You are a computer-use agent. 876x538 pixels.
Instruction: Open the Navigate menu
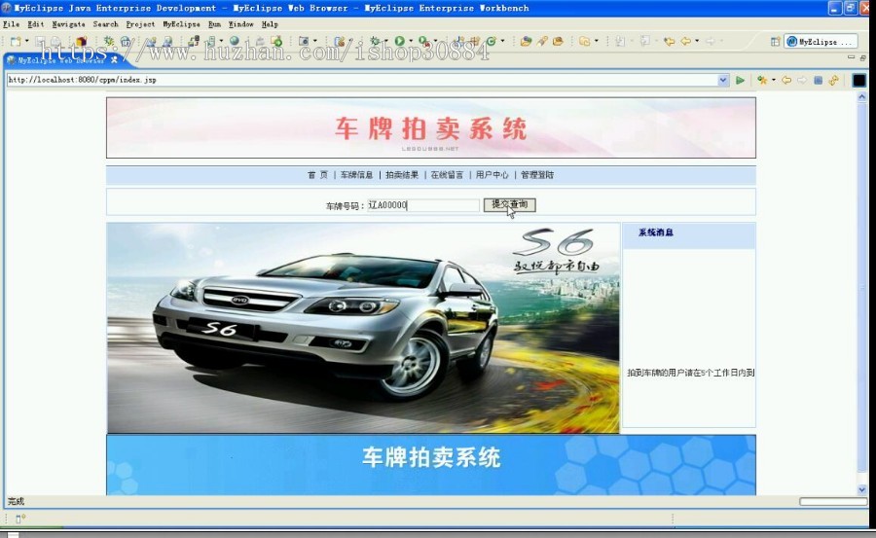(x=69, y=24)
